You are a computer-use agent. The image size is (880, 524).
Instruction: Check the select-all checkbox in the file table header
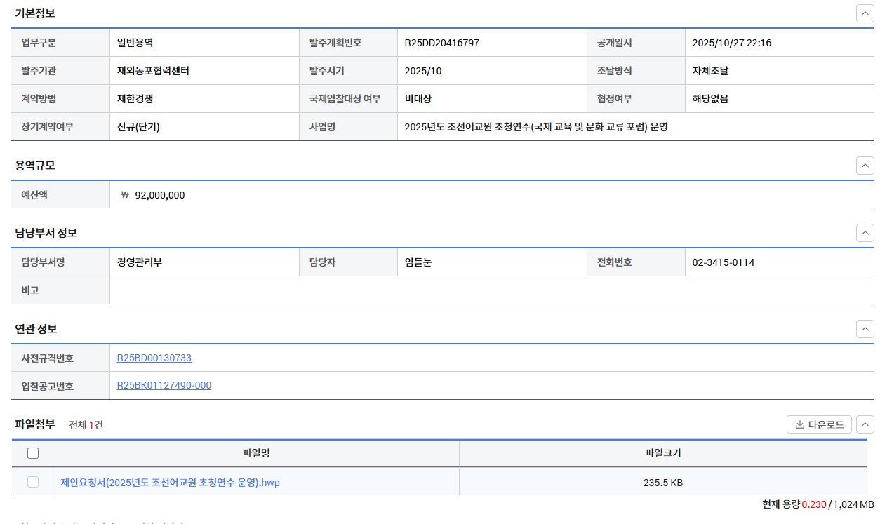[32, 453]
